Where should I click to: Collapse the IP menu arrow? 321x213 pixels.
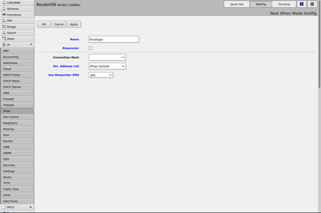coord(31,45)
